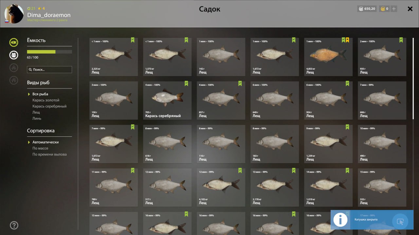Image resolution: width=419 pixels, height=235 pixels.
Task: Open the backpack icon in sidebar
Action: point(14,55)
